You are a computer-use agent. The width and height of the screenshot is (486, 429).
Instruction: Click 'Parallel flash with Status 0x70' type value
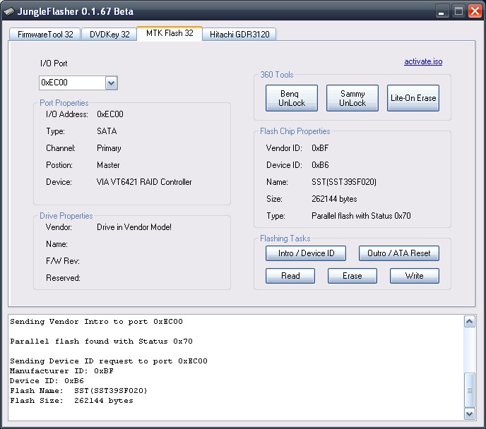point(361,216)
